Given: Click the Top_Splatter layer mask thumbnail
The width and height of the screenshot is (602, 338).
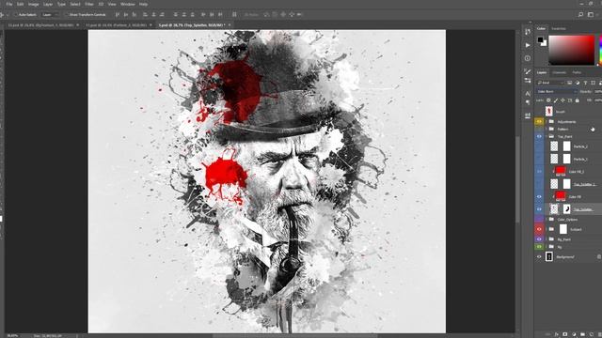Looking at the screenshot, I should click(566, 208).
